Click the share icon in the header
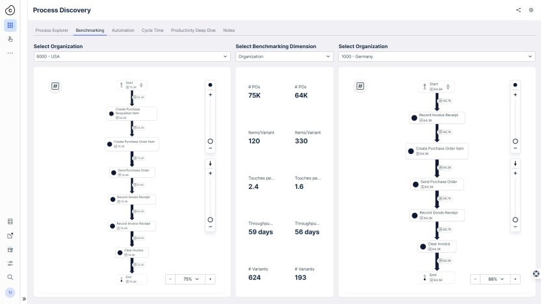 tap(518, 10)
